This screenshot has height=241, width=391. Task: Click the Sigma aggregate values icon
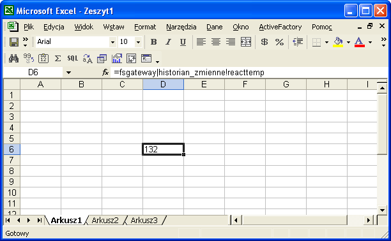58,59
